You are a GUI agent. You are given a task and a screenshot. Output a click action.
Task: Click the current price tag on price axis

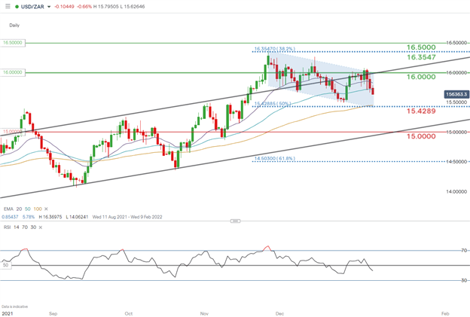tap(456, 94)
